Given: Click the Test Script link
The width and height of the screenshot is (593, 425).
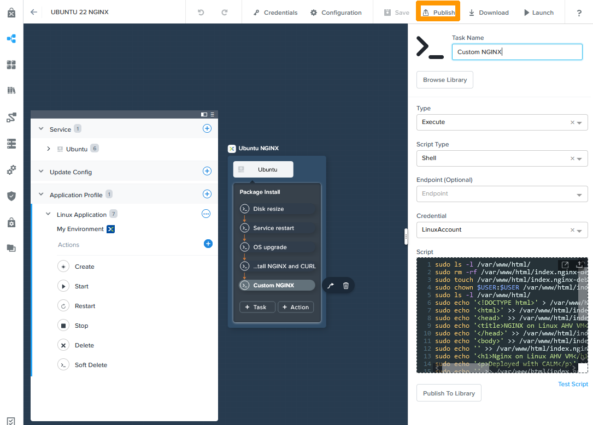Looking at the screenshot, I should pos(572,384).
